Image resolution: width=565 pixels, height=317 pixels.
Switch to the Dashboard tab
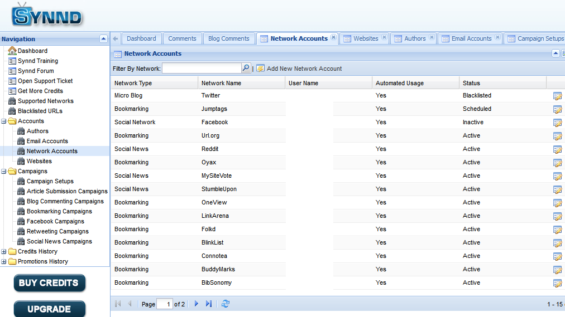[x=141, y=38]
